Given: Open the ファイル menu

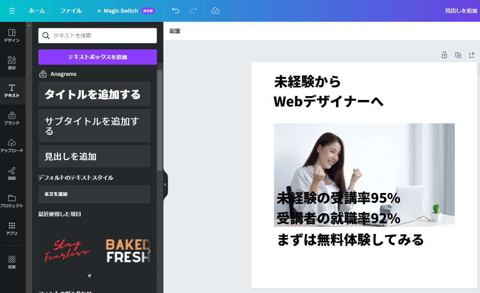Looking at the screenshot, I should (71, 11).
